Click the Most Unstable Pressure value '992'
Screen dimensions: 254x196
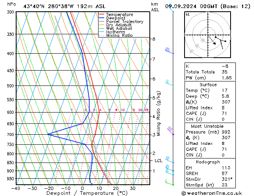coord(226,132)
